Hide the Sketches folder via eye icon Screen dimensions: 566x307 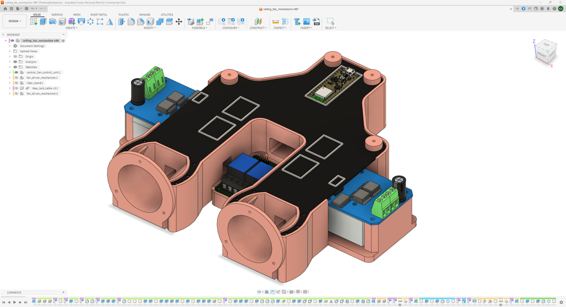pos(15,67)
